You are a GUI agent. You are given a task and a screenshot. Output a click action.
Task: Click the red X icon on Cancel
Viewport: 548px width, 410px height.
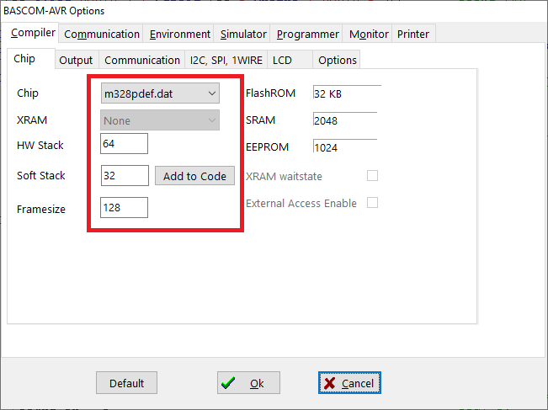tap(330, 383)
